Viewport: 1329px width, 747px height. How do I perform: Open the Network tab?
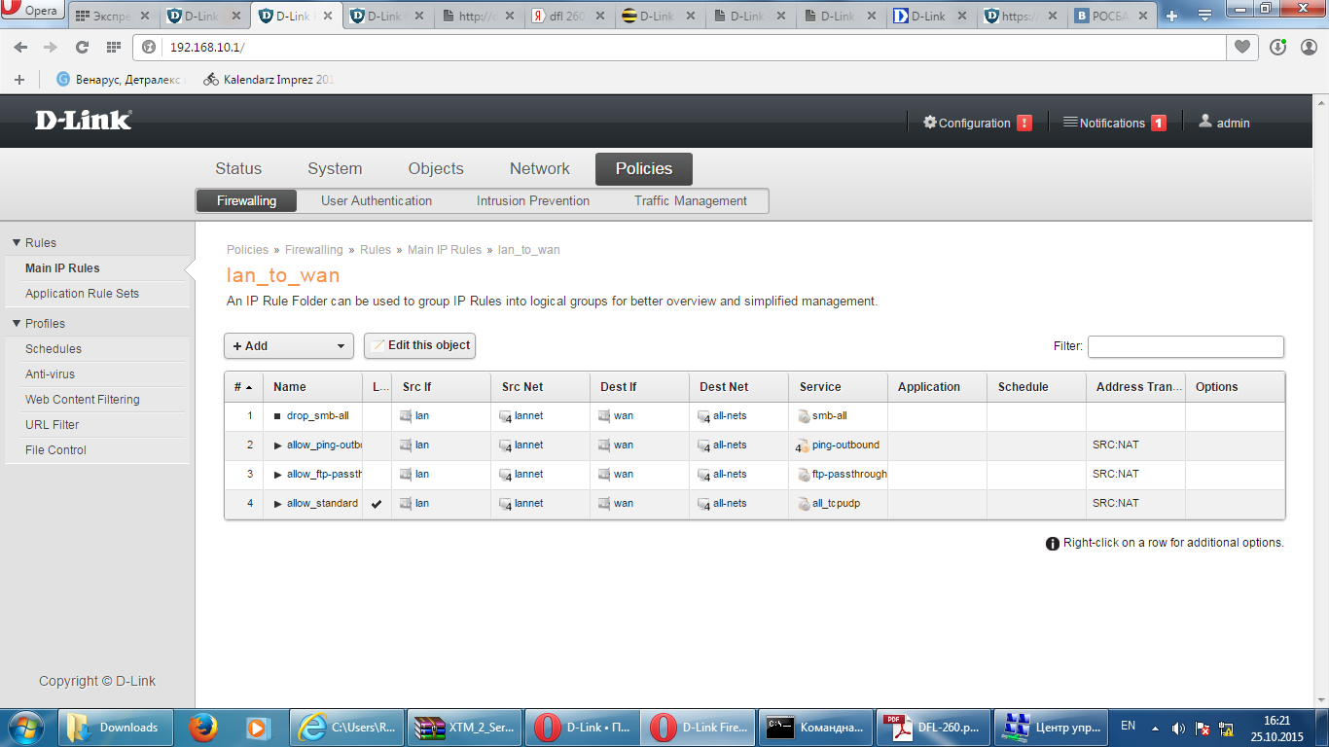540,168
